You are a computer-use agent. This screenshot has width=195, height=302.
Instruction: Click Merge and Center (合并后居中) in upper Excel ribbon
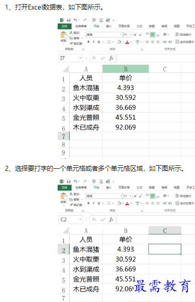coord(185,42)
